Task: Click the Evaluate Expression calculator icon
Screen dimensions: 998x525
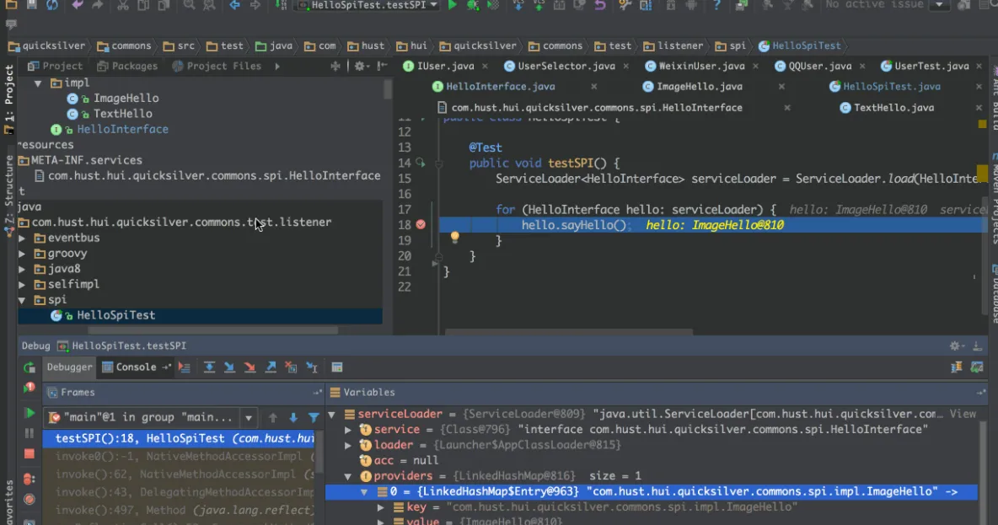Action: click(x=336, y=367)
